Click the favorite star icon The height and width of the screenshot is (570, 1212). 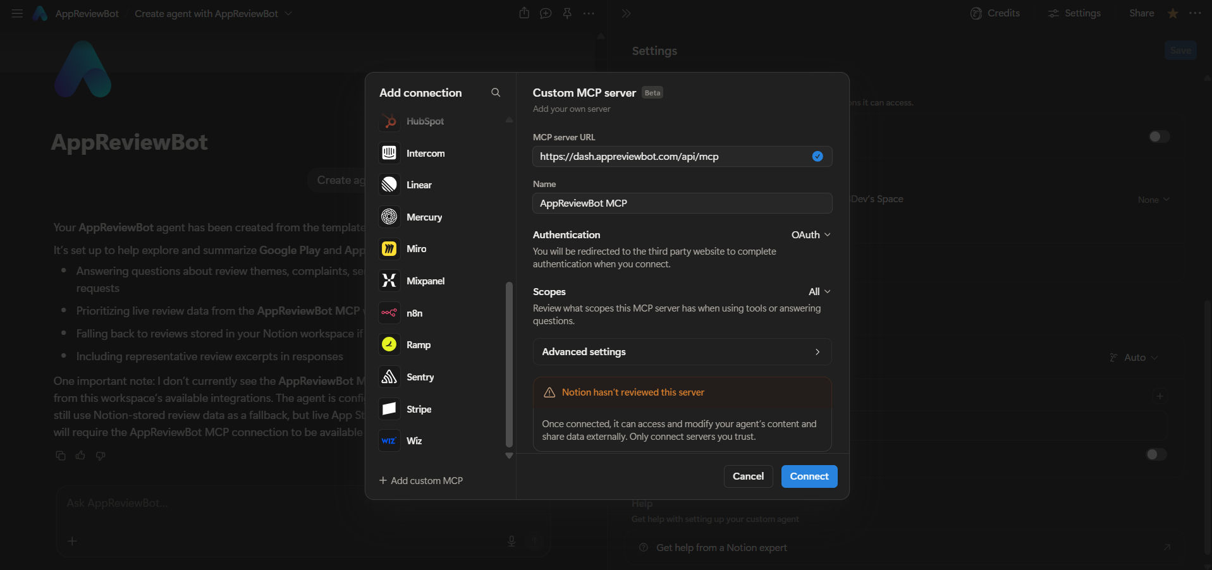pyautogui.click(x=1173, y=13)
